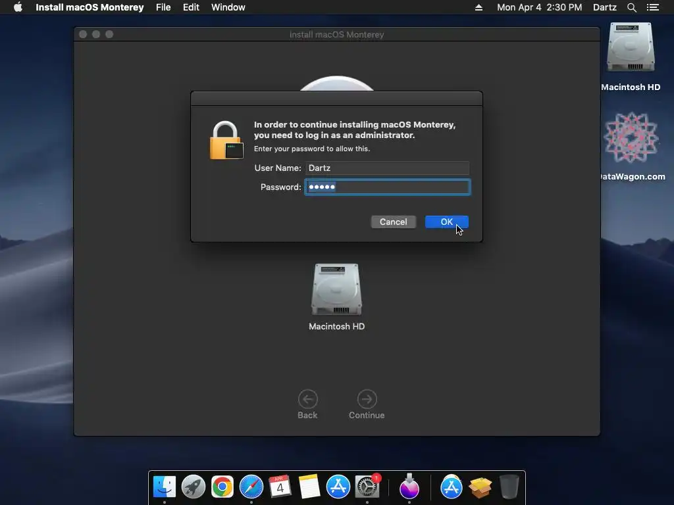Open Finder from the Dock
The width and height of the screenshot is (674, 505).
[164, 487]
